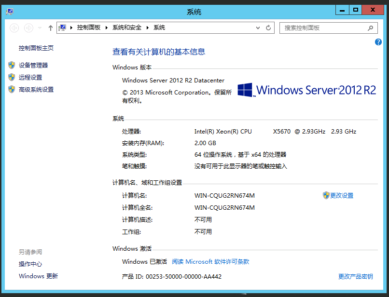Click the system icon in the title bar

click(10, 12)
